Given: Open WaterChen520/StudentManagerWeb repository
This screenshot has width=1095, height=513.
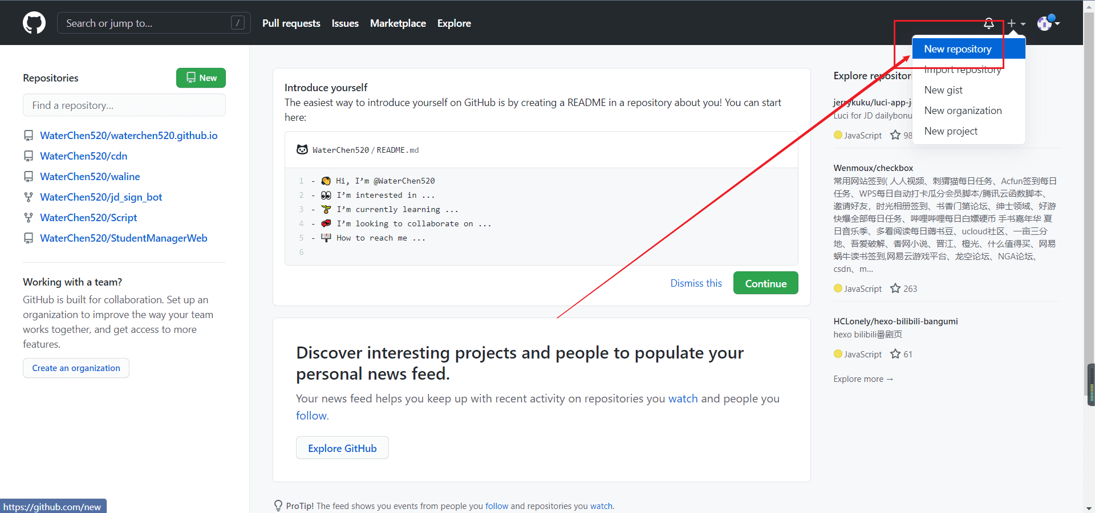Looking at the screenshot, I should (x=124, y=238).
